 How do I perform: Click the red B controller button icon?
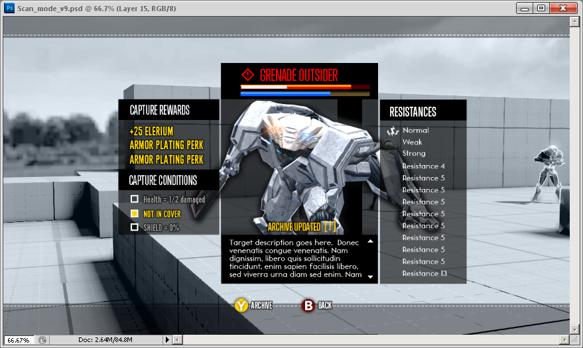click(x=308, y=306)
